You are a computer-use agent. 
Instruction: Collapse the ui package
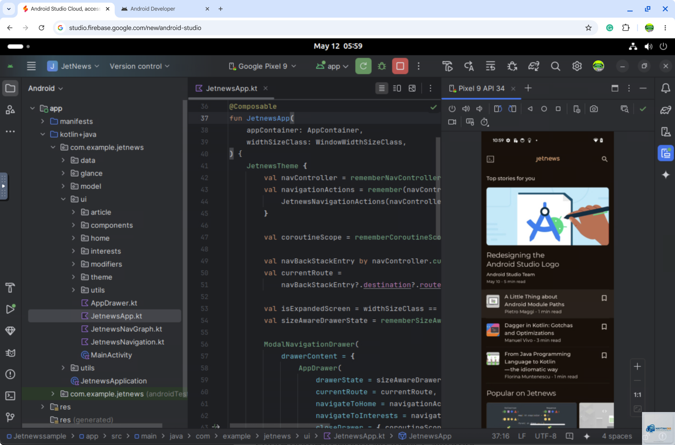[x=63, y=199]
